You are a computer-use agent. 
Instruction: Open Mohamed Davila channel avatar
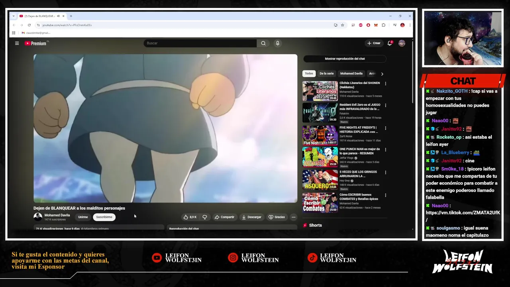38,217
